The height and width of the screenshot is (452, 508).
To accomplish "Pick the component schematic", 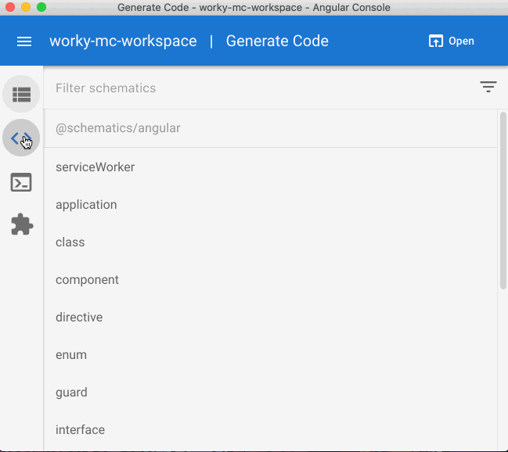I will (271, 280).
